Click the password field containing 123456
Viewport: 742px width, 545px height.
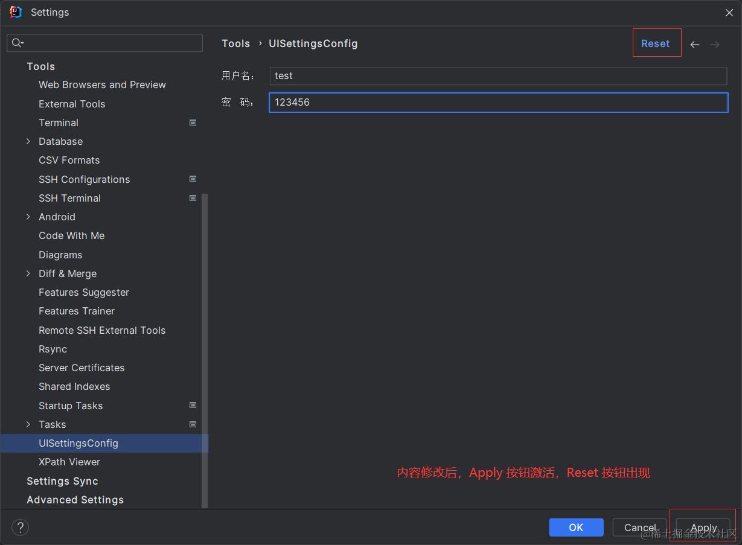pyautogui.click(x=499, y=102)
